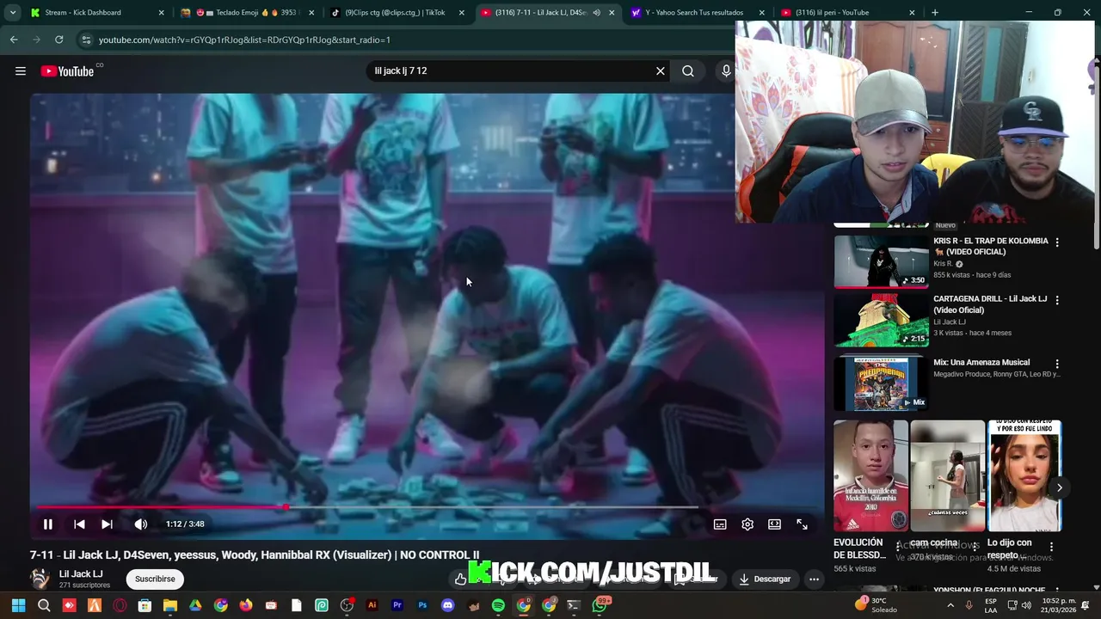1101x619 pixels.
Task: Pause the playing video
Action: click(48, 524)
